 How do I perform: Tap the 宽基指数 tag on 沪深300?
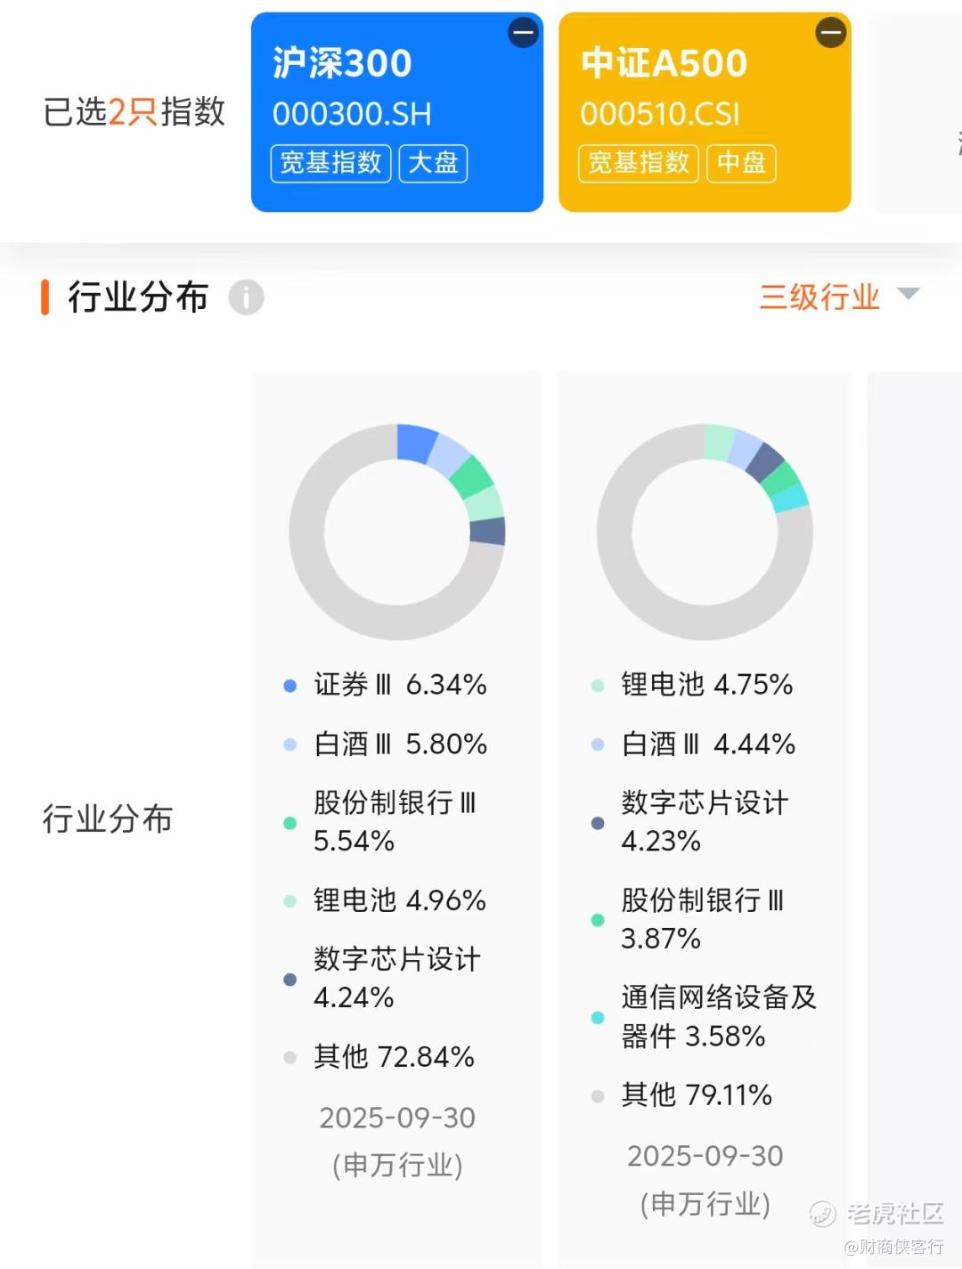pos(330,163)
